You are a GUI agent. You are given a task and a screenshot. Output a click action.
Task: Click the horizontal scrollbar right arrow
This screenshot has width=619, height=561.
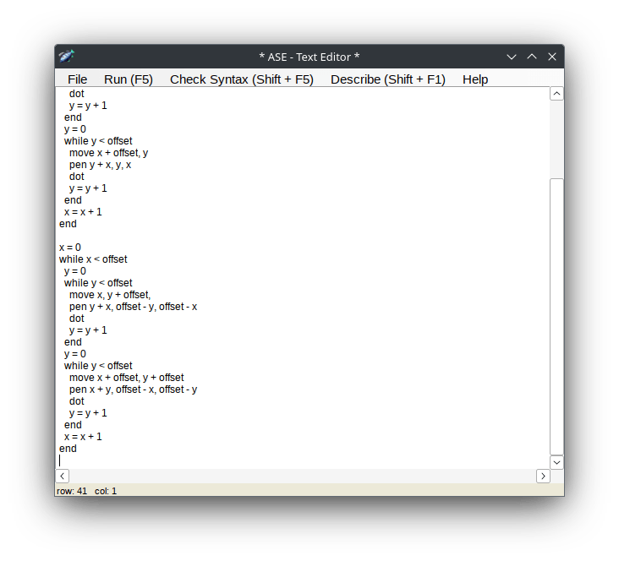(x=543, y=477)
